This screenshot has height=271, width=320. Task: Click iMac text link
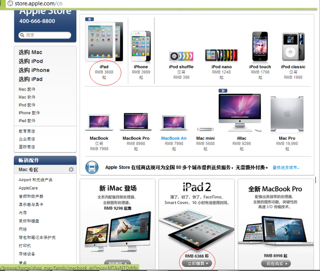tap(242, 138)
